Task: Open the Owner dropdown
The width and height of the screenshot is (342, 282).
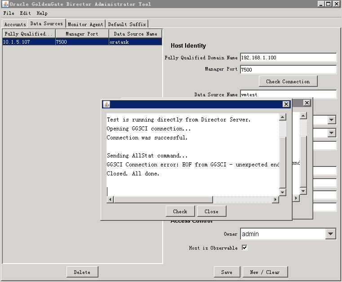Action: (x=330, y=234)
